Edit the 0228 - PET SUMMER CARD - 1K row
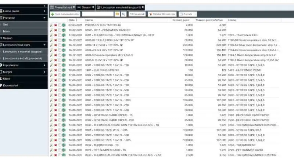The image size is (294, 165). click(x=51, y=150)
